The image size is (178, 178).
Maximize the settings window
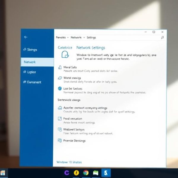pos(154,32)
